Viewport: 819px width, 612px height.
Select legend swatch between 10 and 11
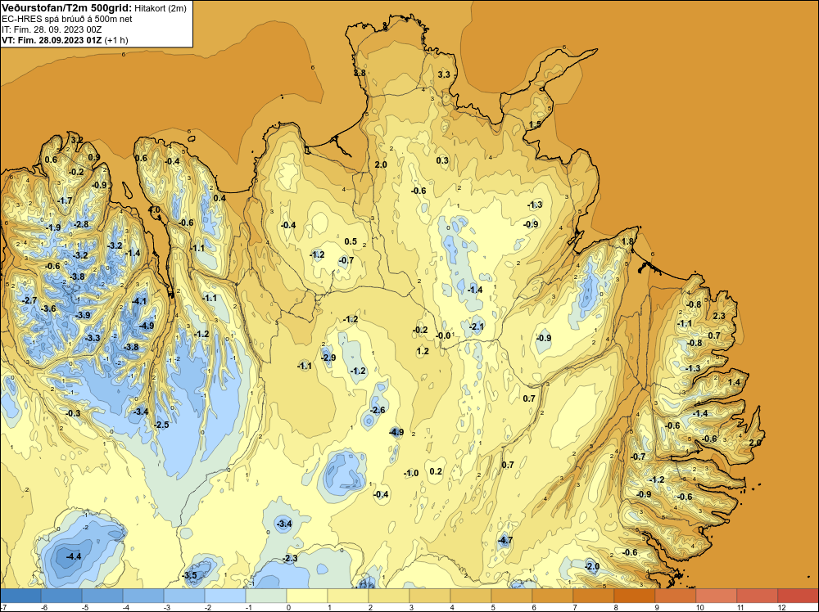[x=717, y=596]
